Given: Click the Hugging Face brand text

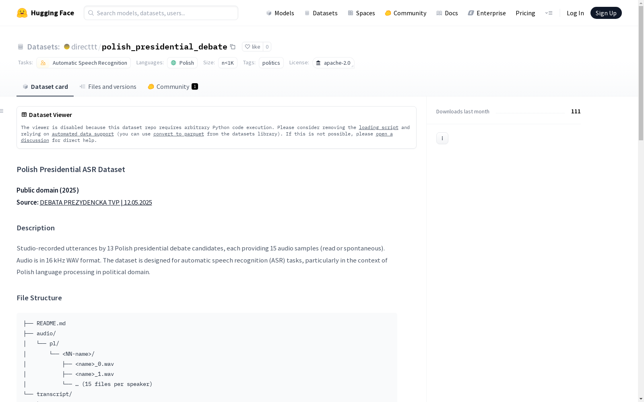Looking at the screenshot, I should coord(52,13).
